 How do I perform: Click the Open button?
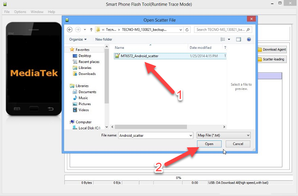(x=209, y=144)
